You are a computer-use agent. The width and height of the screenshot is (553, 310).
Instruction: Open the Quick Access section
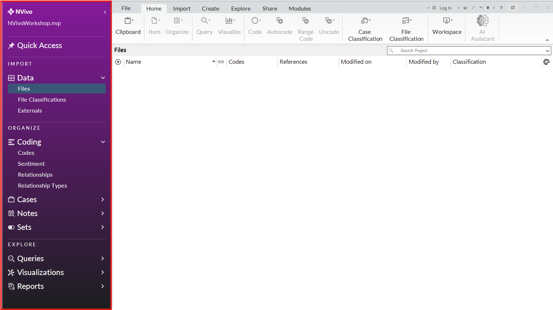(x=40, y=46)
